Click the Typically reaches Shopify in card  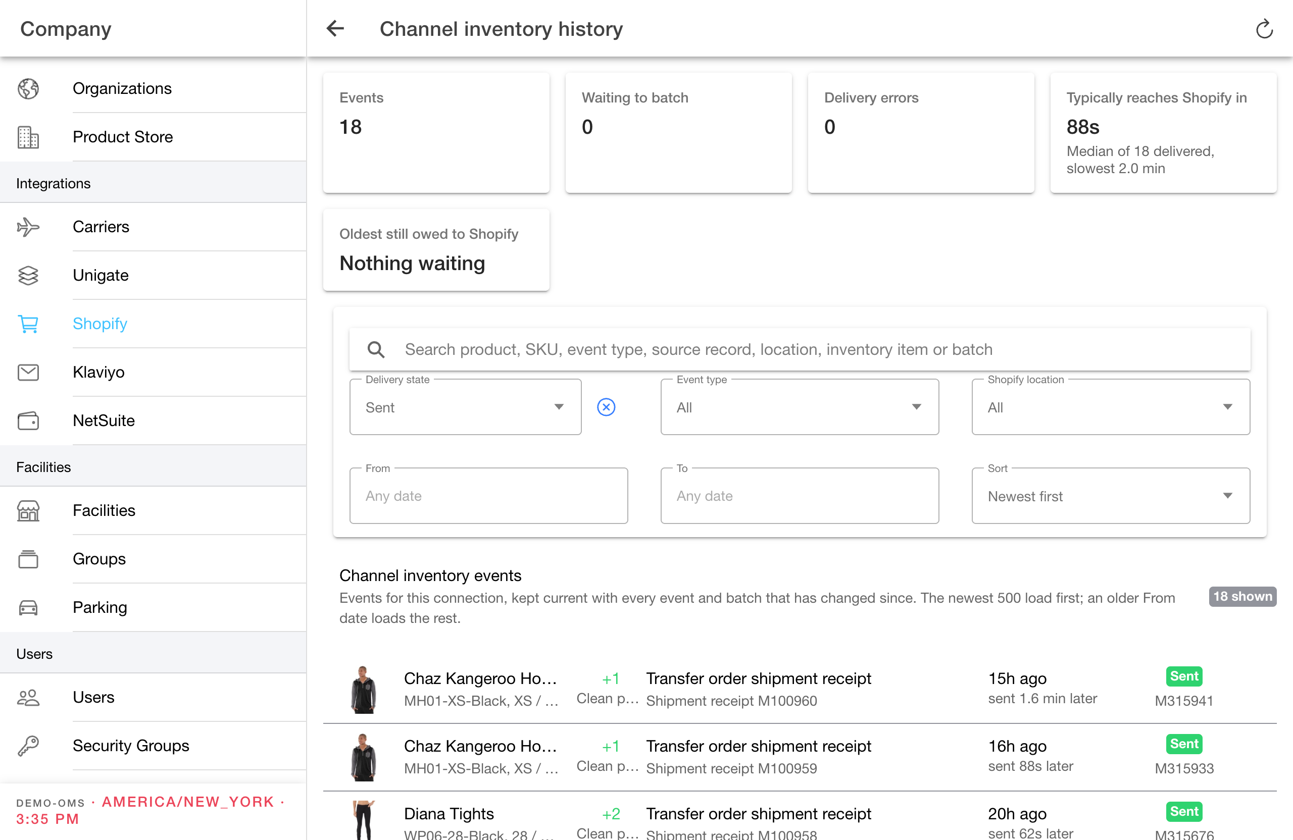pos(1163,132)
